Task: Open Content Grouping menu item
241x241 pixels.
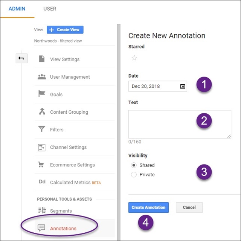Action: (x=75, y=112)
